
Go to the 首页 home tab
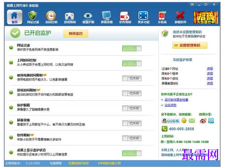pyautogui.click(x=15, y=17)
